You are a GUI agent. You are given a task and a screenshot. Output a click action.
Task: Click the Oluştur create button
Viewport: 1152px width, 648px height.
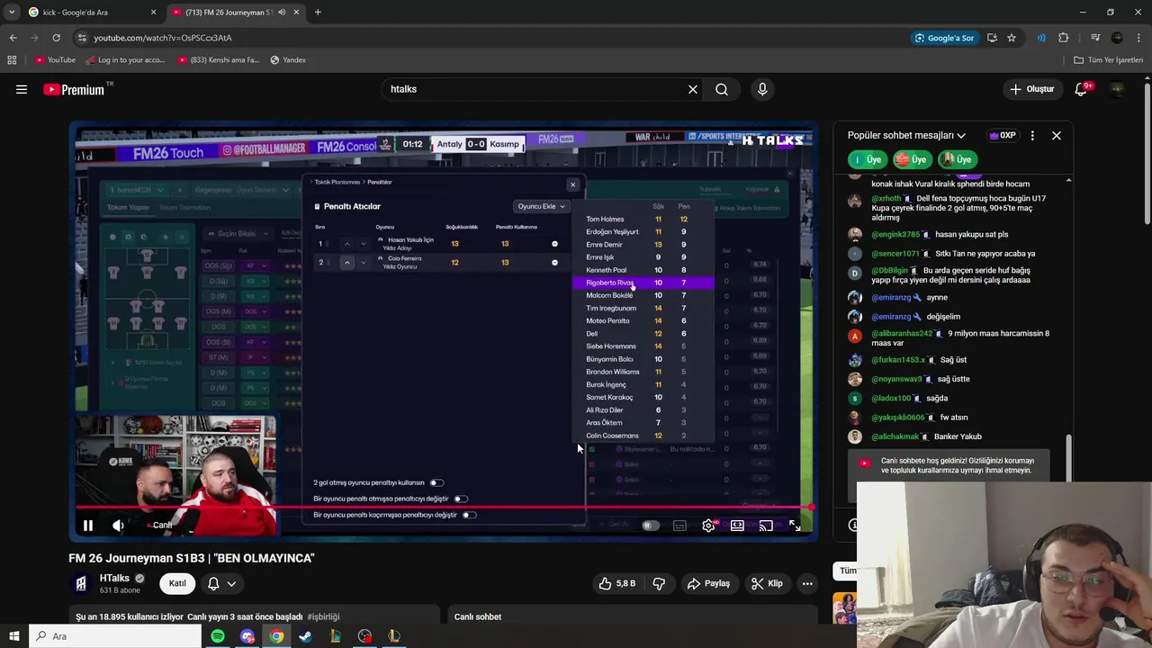point(1031,89)
